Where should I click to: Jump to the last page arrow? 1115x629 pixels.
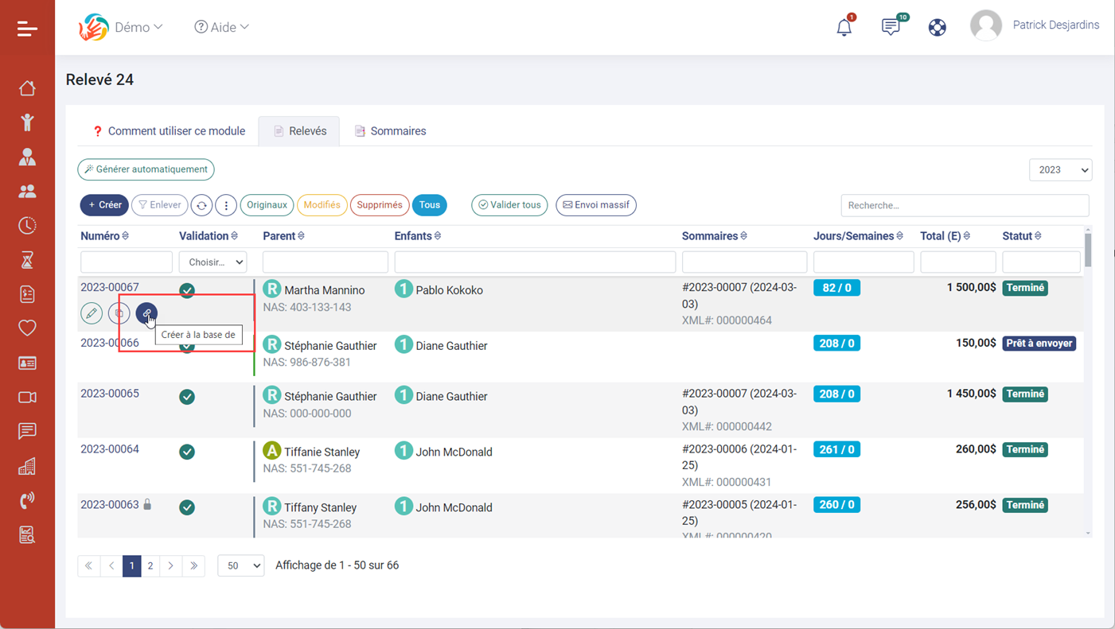pos(194,565)
